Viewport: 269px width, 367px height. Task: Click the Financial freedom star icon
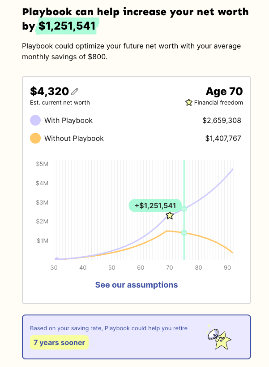click(x=189, y=103)
